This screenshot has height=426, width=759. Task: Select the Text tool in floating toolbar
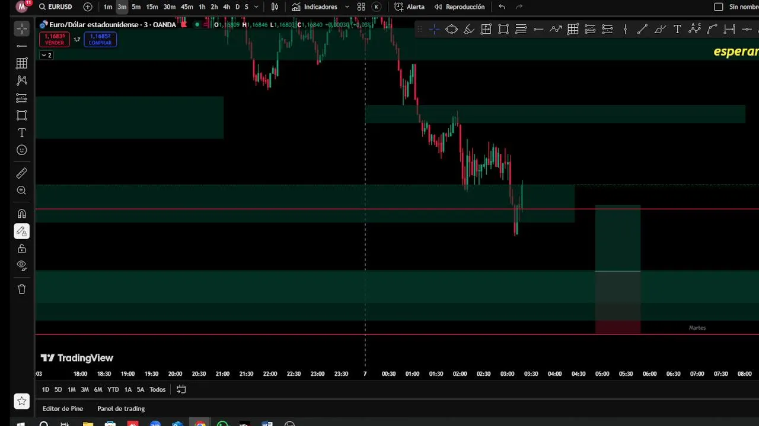pyautogui.click(x=677, y=29)
